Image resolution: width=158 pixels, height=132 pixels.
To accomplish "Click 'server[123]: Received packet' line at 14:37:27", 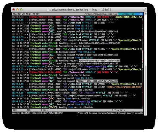I will click(52, 78).
